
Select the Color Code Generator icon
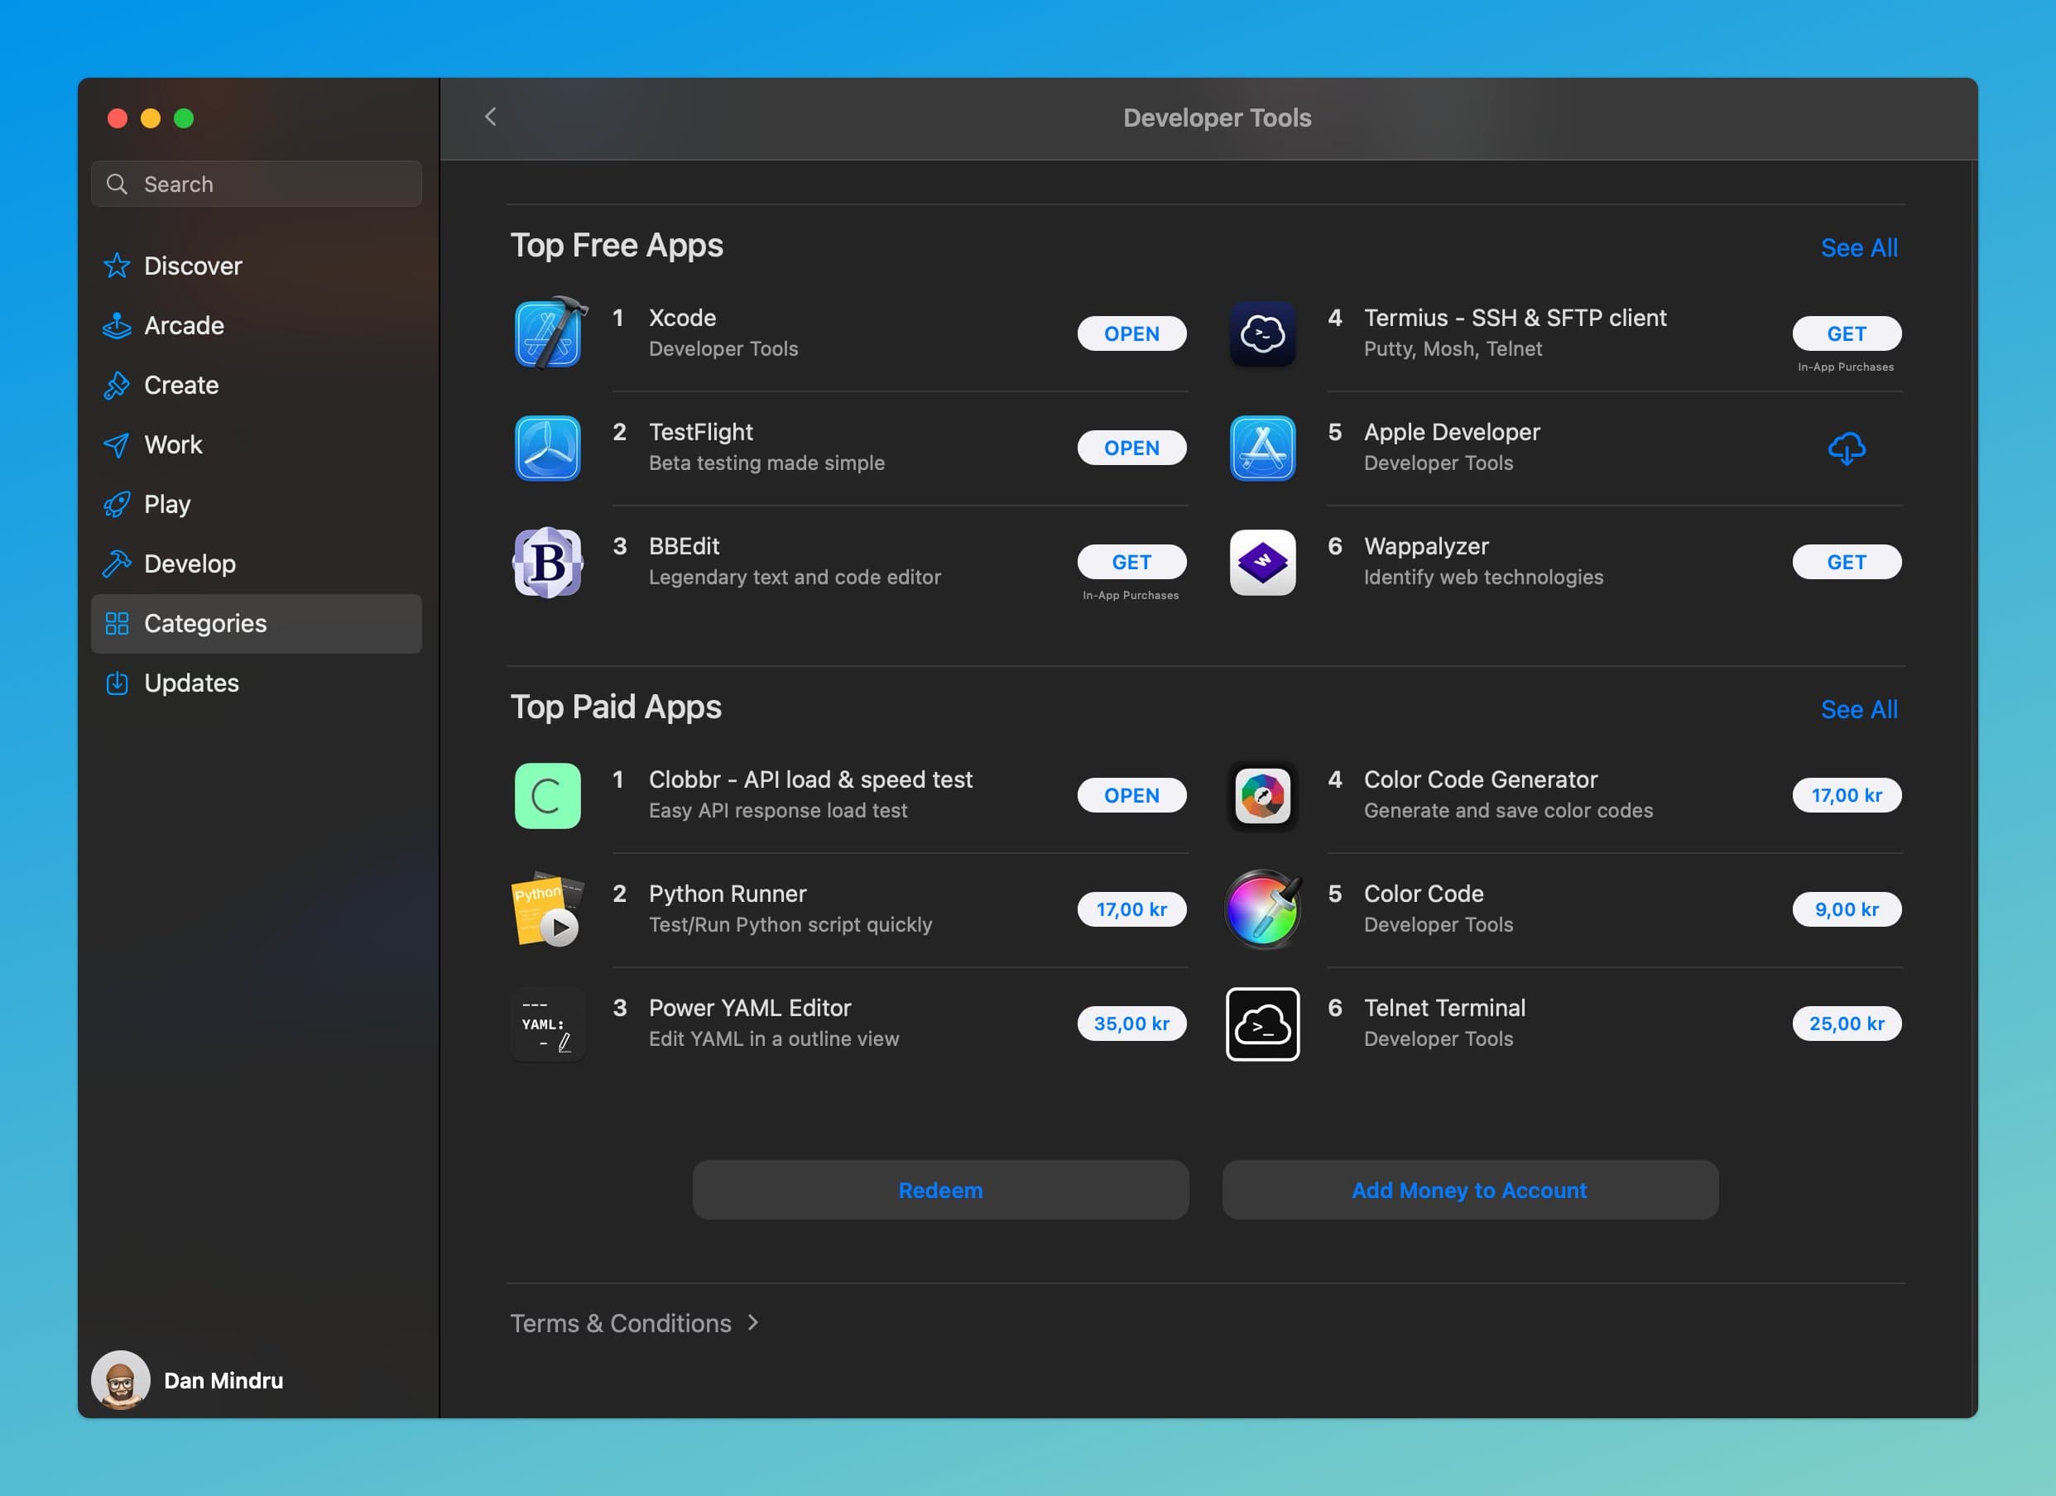pyautogui.click(x=1262, y=795)
